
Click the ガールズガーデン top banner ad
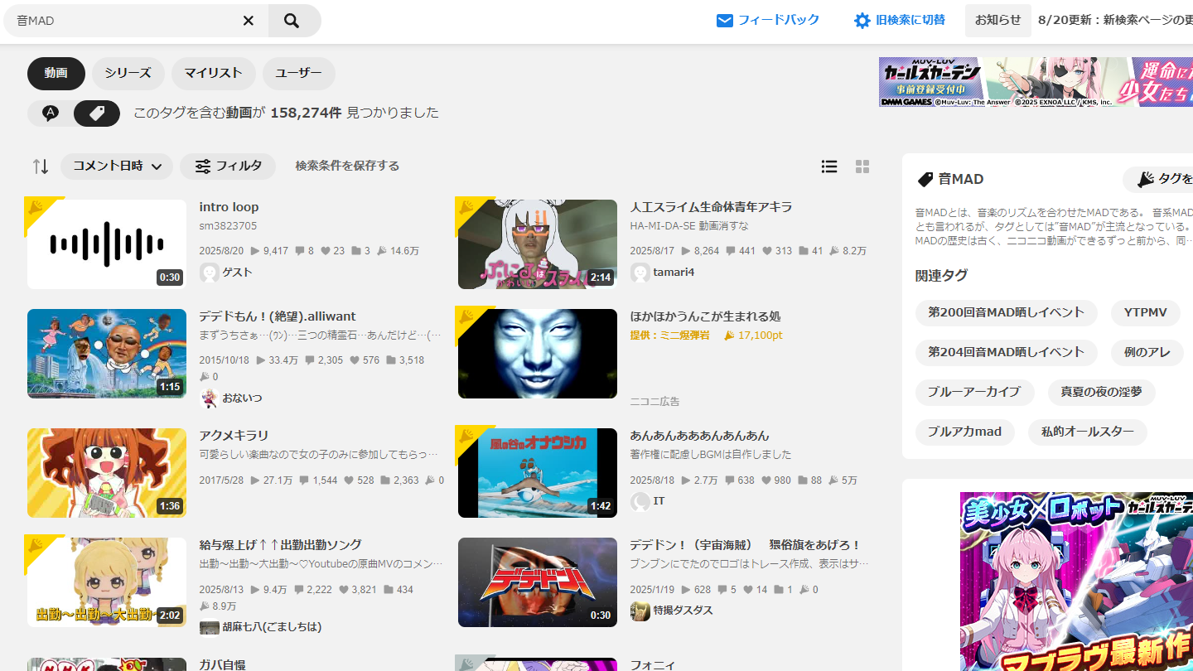1036,82
